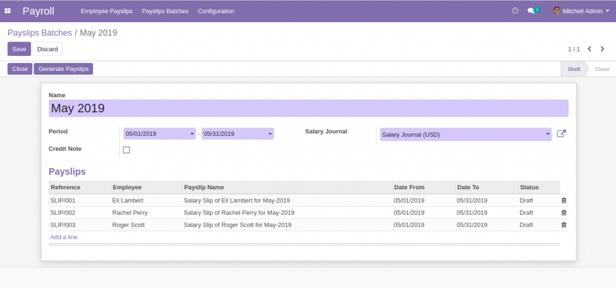616x288 pixels.
Task: Open Employee Payslips menu
Action: click(107, 11)
